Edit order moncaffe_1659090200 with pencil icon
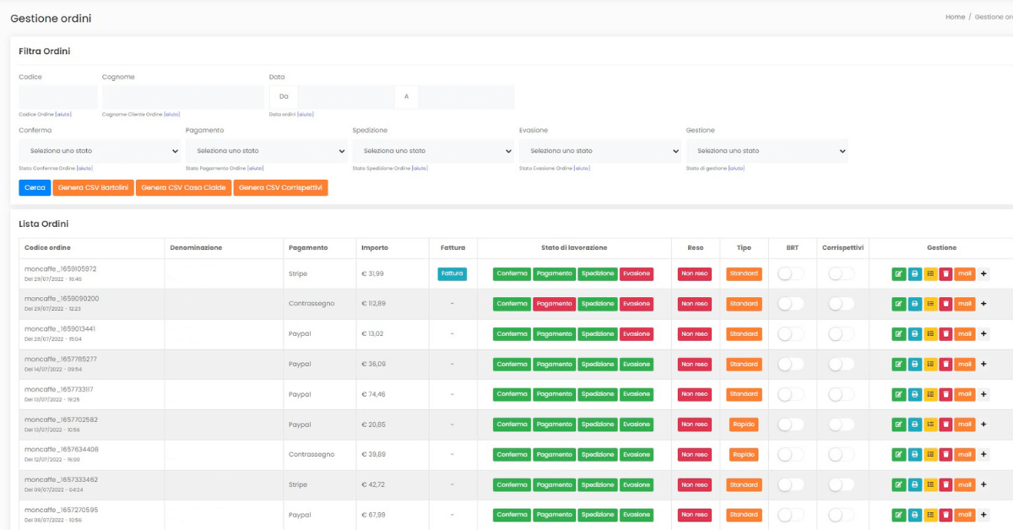Image resolution: width=1013 pixels, height=530 pixels. [898, 304]
